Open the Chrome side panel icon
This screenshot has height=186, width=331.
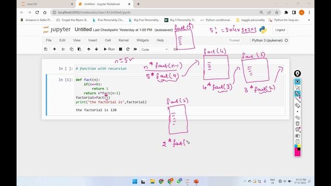click(294, 12)
